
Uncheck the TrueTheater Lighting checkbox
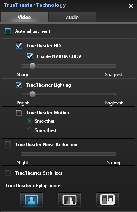(19, 85)
